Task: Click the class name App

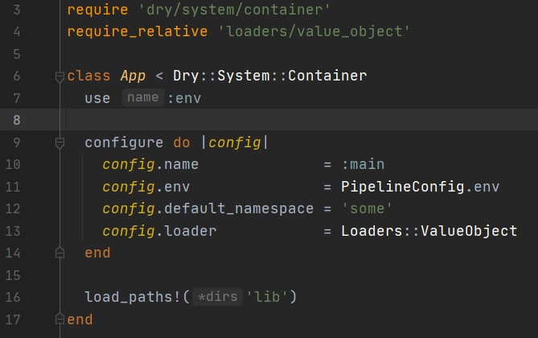Action: [x=133, y=76]
